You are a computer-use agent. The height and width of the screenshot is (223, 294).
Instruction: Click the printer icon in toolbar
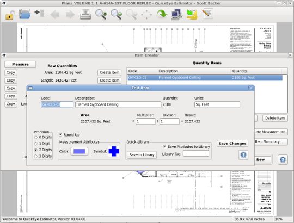click(85, 15)
